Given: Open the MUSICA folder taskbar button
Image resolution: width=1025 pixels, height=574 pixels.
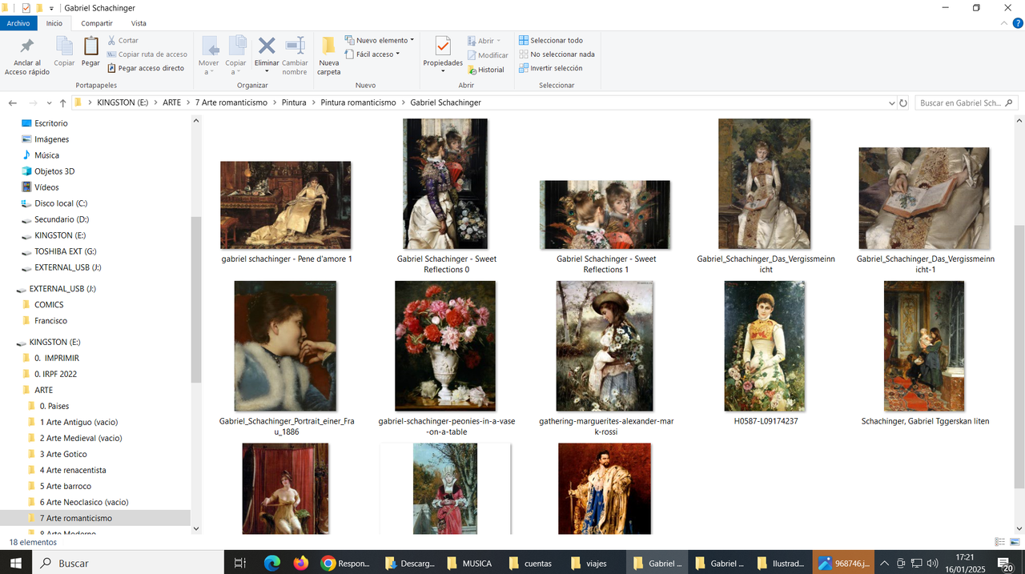Looking at the screenshot, I should 470,563.
